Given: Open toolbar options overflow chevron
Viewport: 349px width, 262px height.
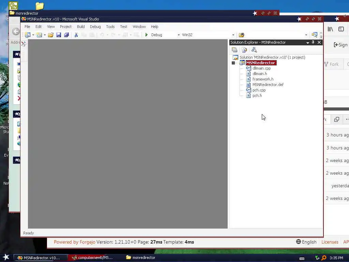Looking at the screenshot, I should pos(321,35).
